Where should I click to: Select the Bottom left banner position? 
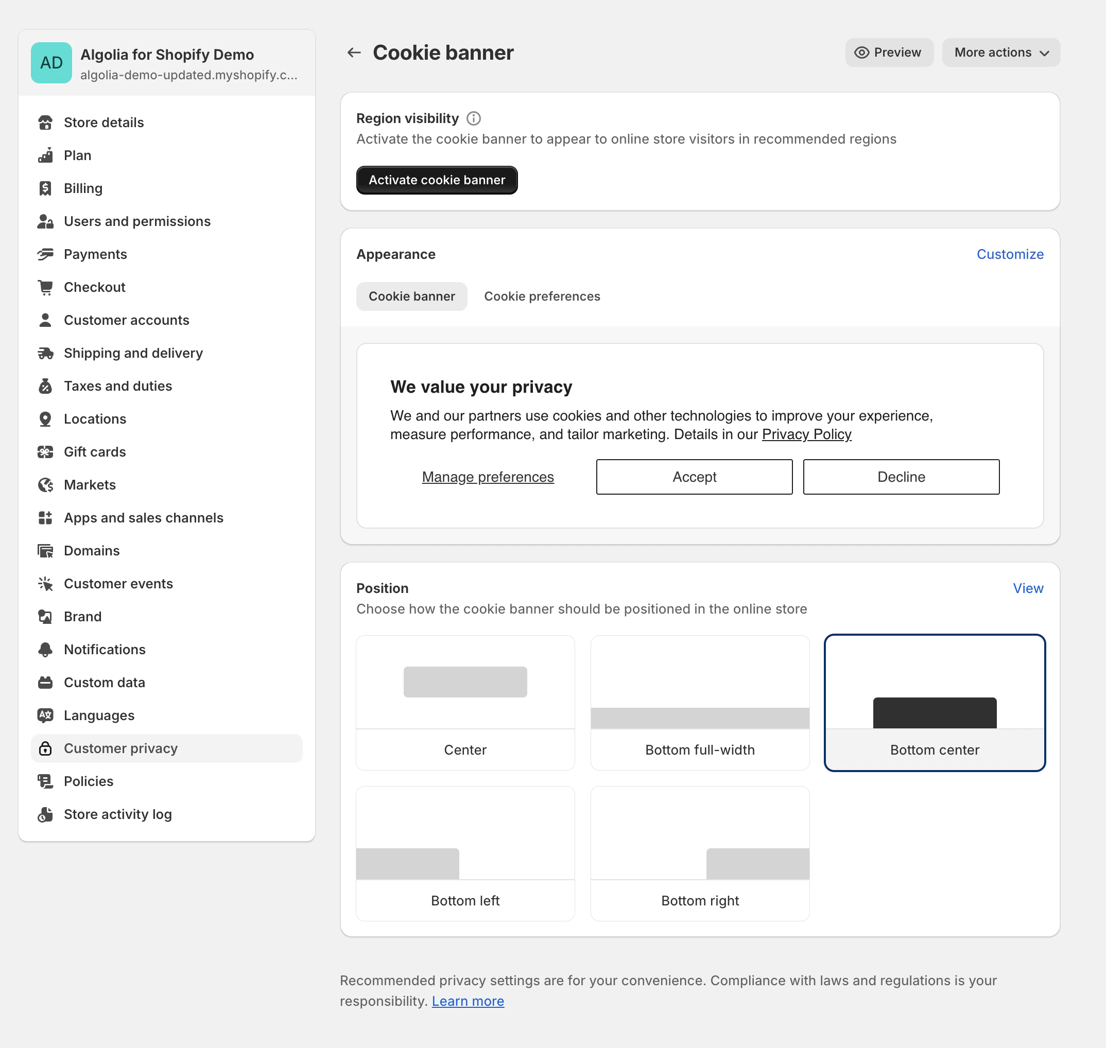[465, 853]
